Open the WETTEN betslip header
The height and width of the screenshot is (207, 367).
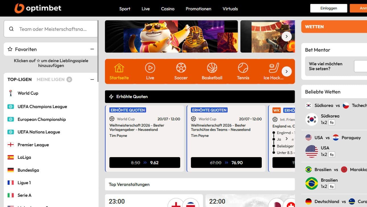click(334, 27)
